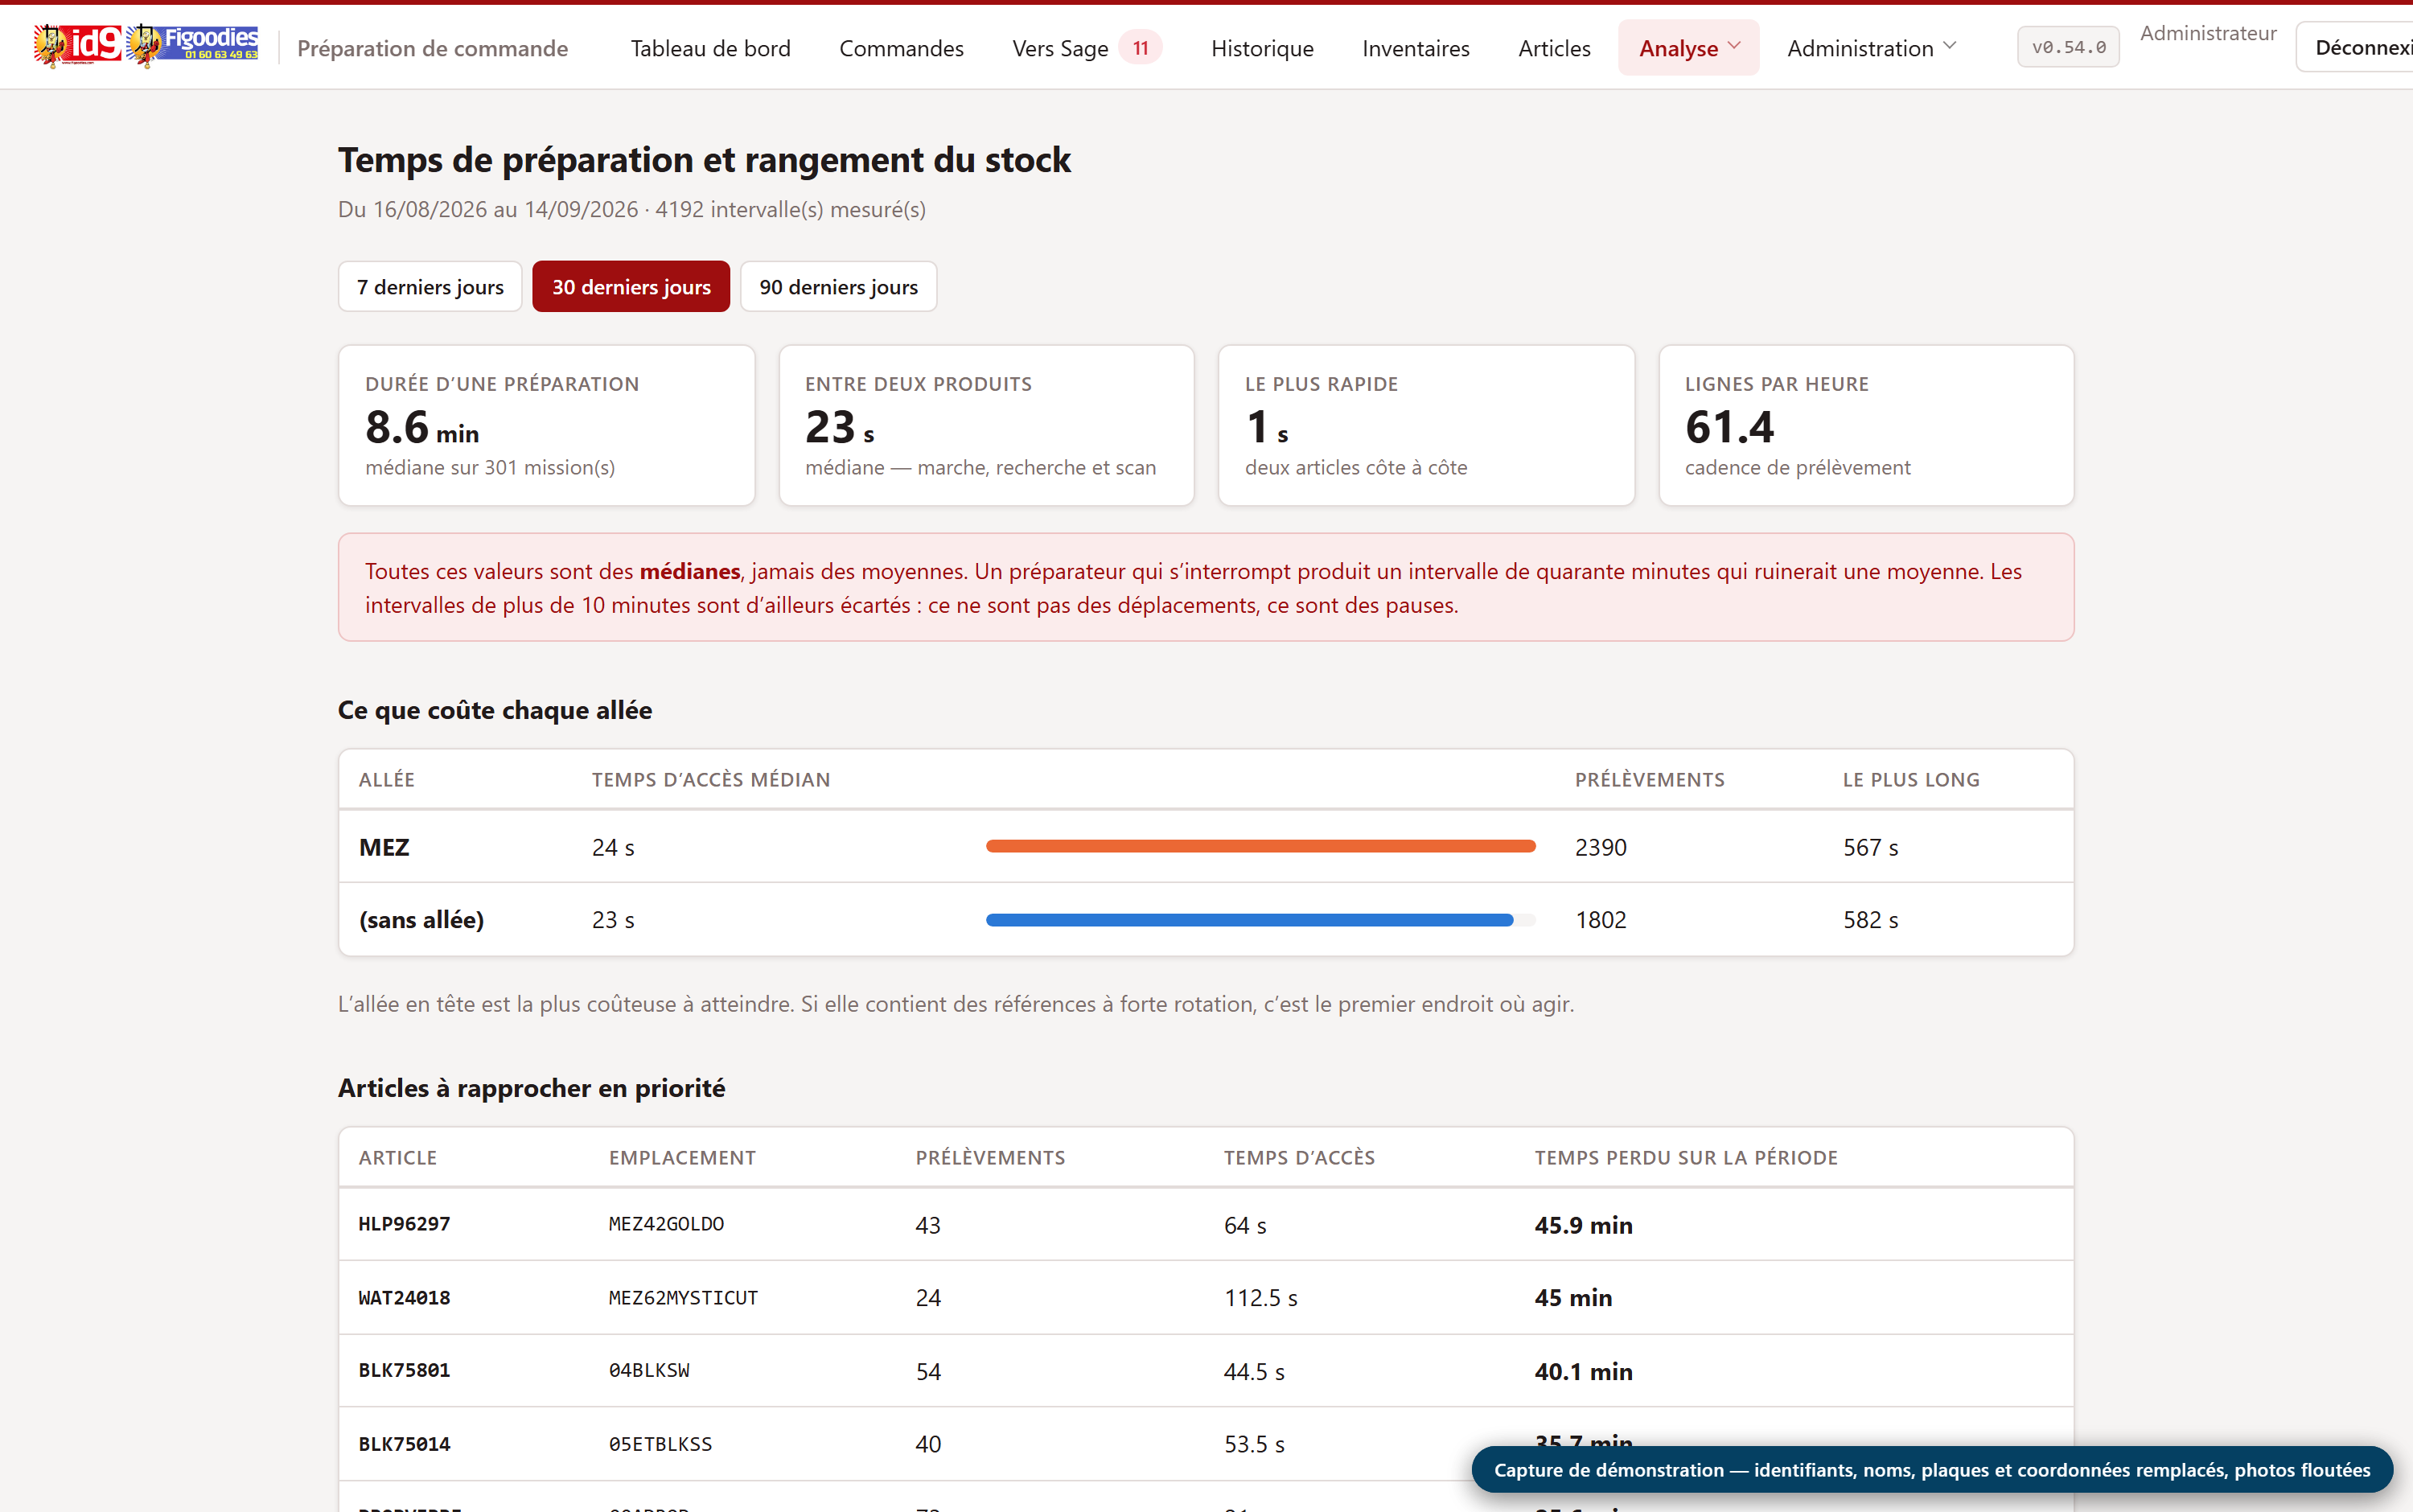
Task: Navigate to Inventaires
Action: [x=1415, y=48]
